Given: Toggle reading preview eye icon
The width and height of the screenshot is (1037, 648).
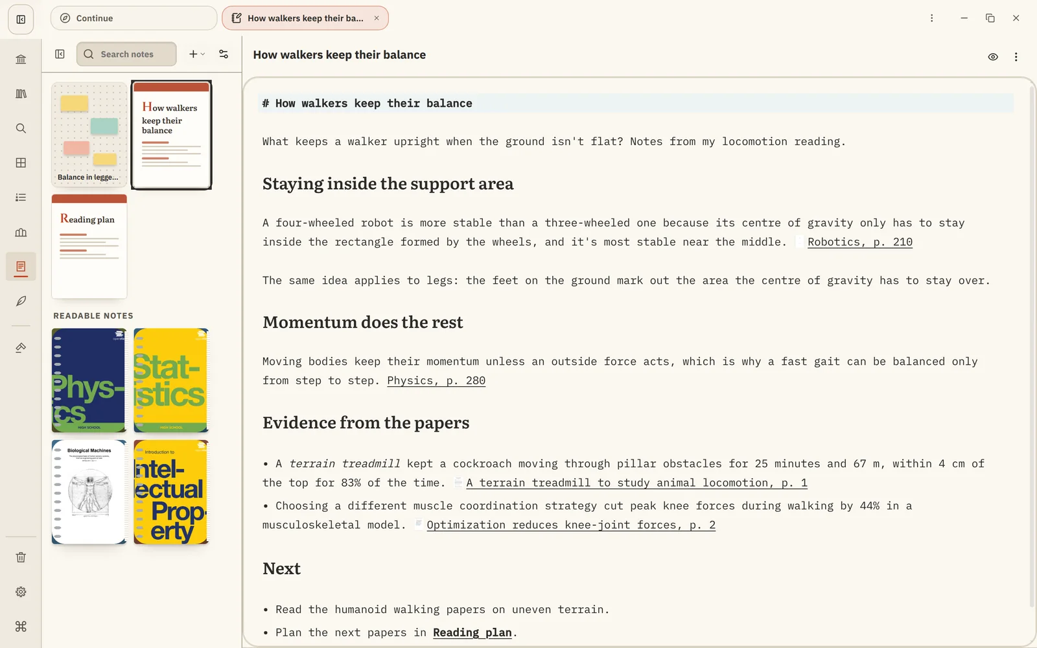Looking at the screenshot, I should (x=993, y=57).
